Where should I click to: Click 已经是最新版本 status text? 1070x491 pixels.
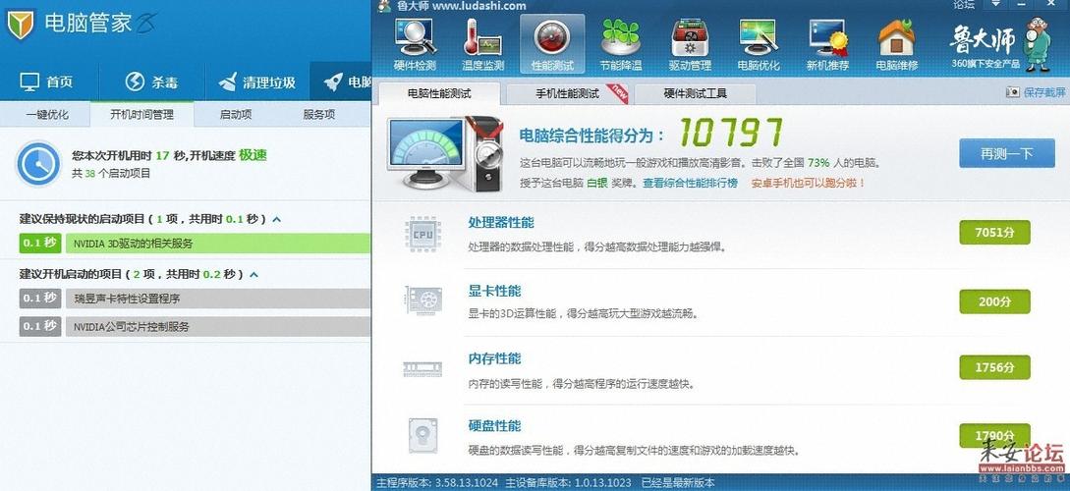677,483
